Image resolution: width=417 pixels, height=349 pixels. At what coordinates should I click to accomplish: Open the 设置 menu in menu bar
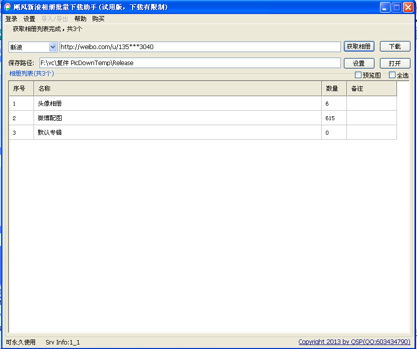(x=29, y=19)
